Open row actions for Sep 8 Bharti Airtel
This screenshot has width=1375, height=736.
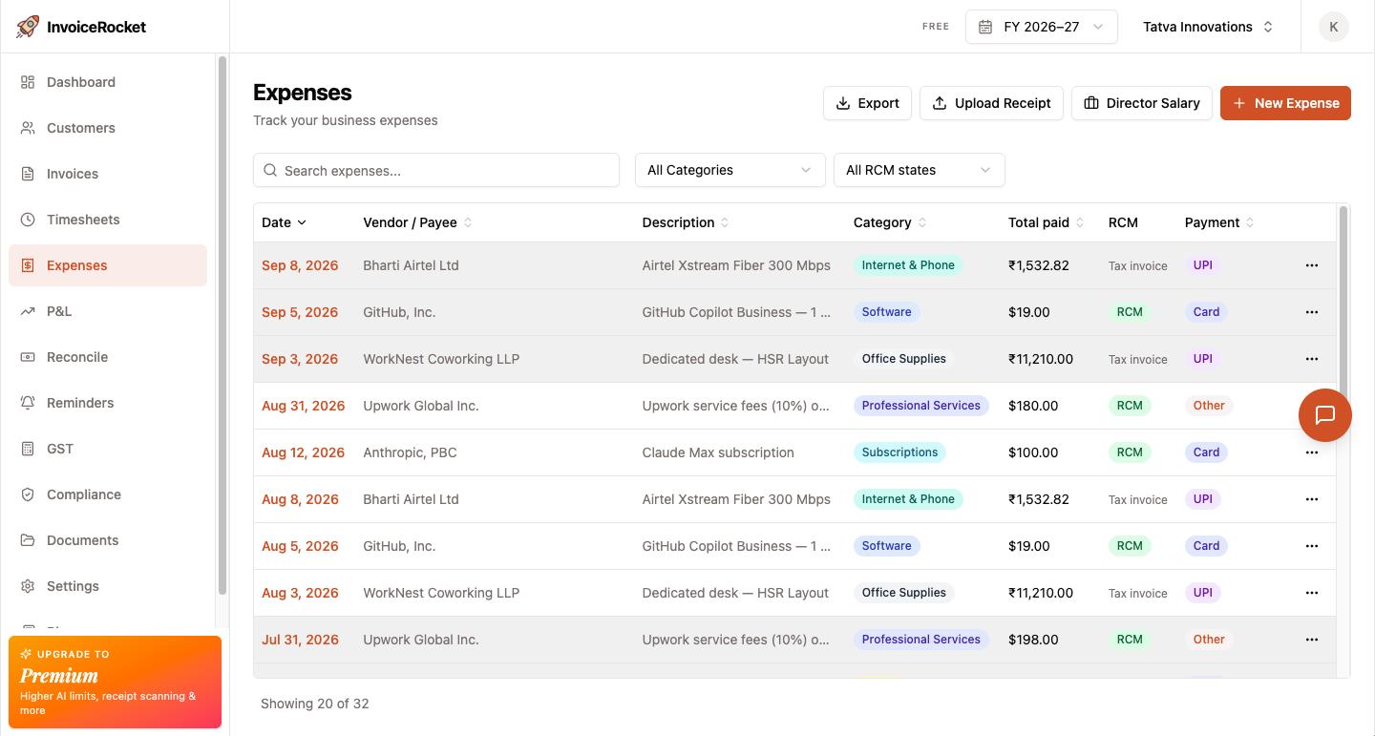(1311, 265)
